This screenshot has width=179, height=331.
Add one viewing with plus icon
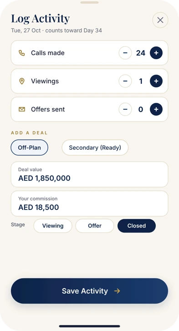(x=156, y=81)
